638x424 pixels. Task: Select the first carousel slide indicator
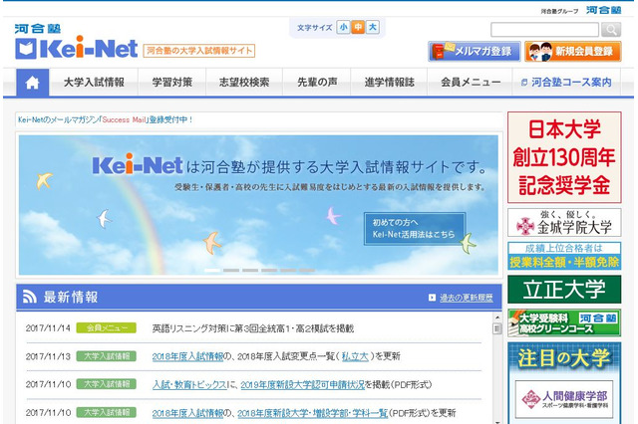[x=212, y=270]
